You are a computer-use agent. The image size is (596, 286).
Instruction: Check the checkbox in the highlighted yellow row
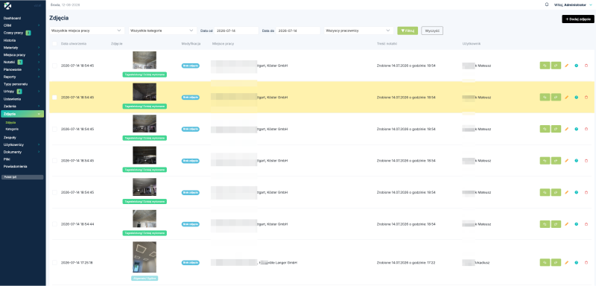(54, 98)
